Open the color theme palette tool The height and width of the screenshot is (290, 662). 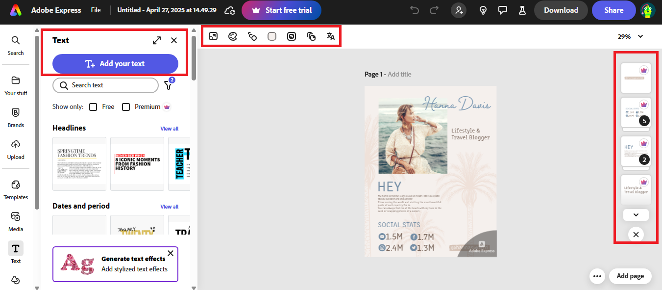tap(233, 36)
